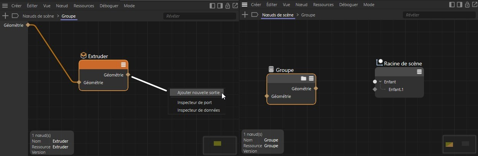The width and height of the screenshot is (478, 156).
Task: Click the add node plus icon in right editor
Action: (245, 15)
